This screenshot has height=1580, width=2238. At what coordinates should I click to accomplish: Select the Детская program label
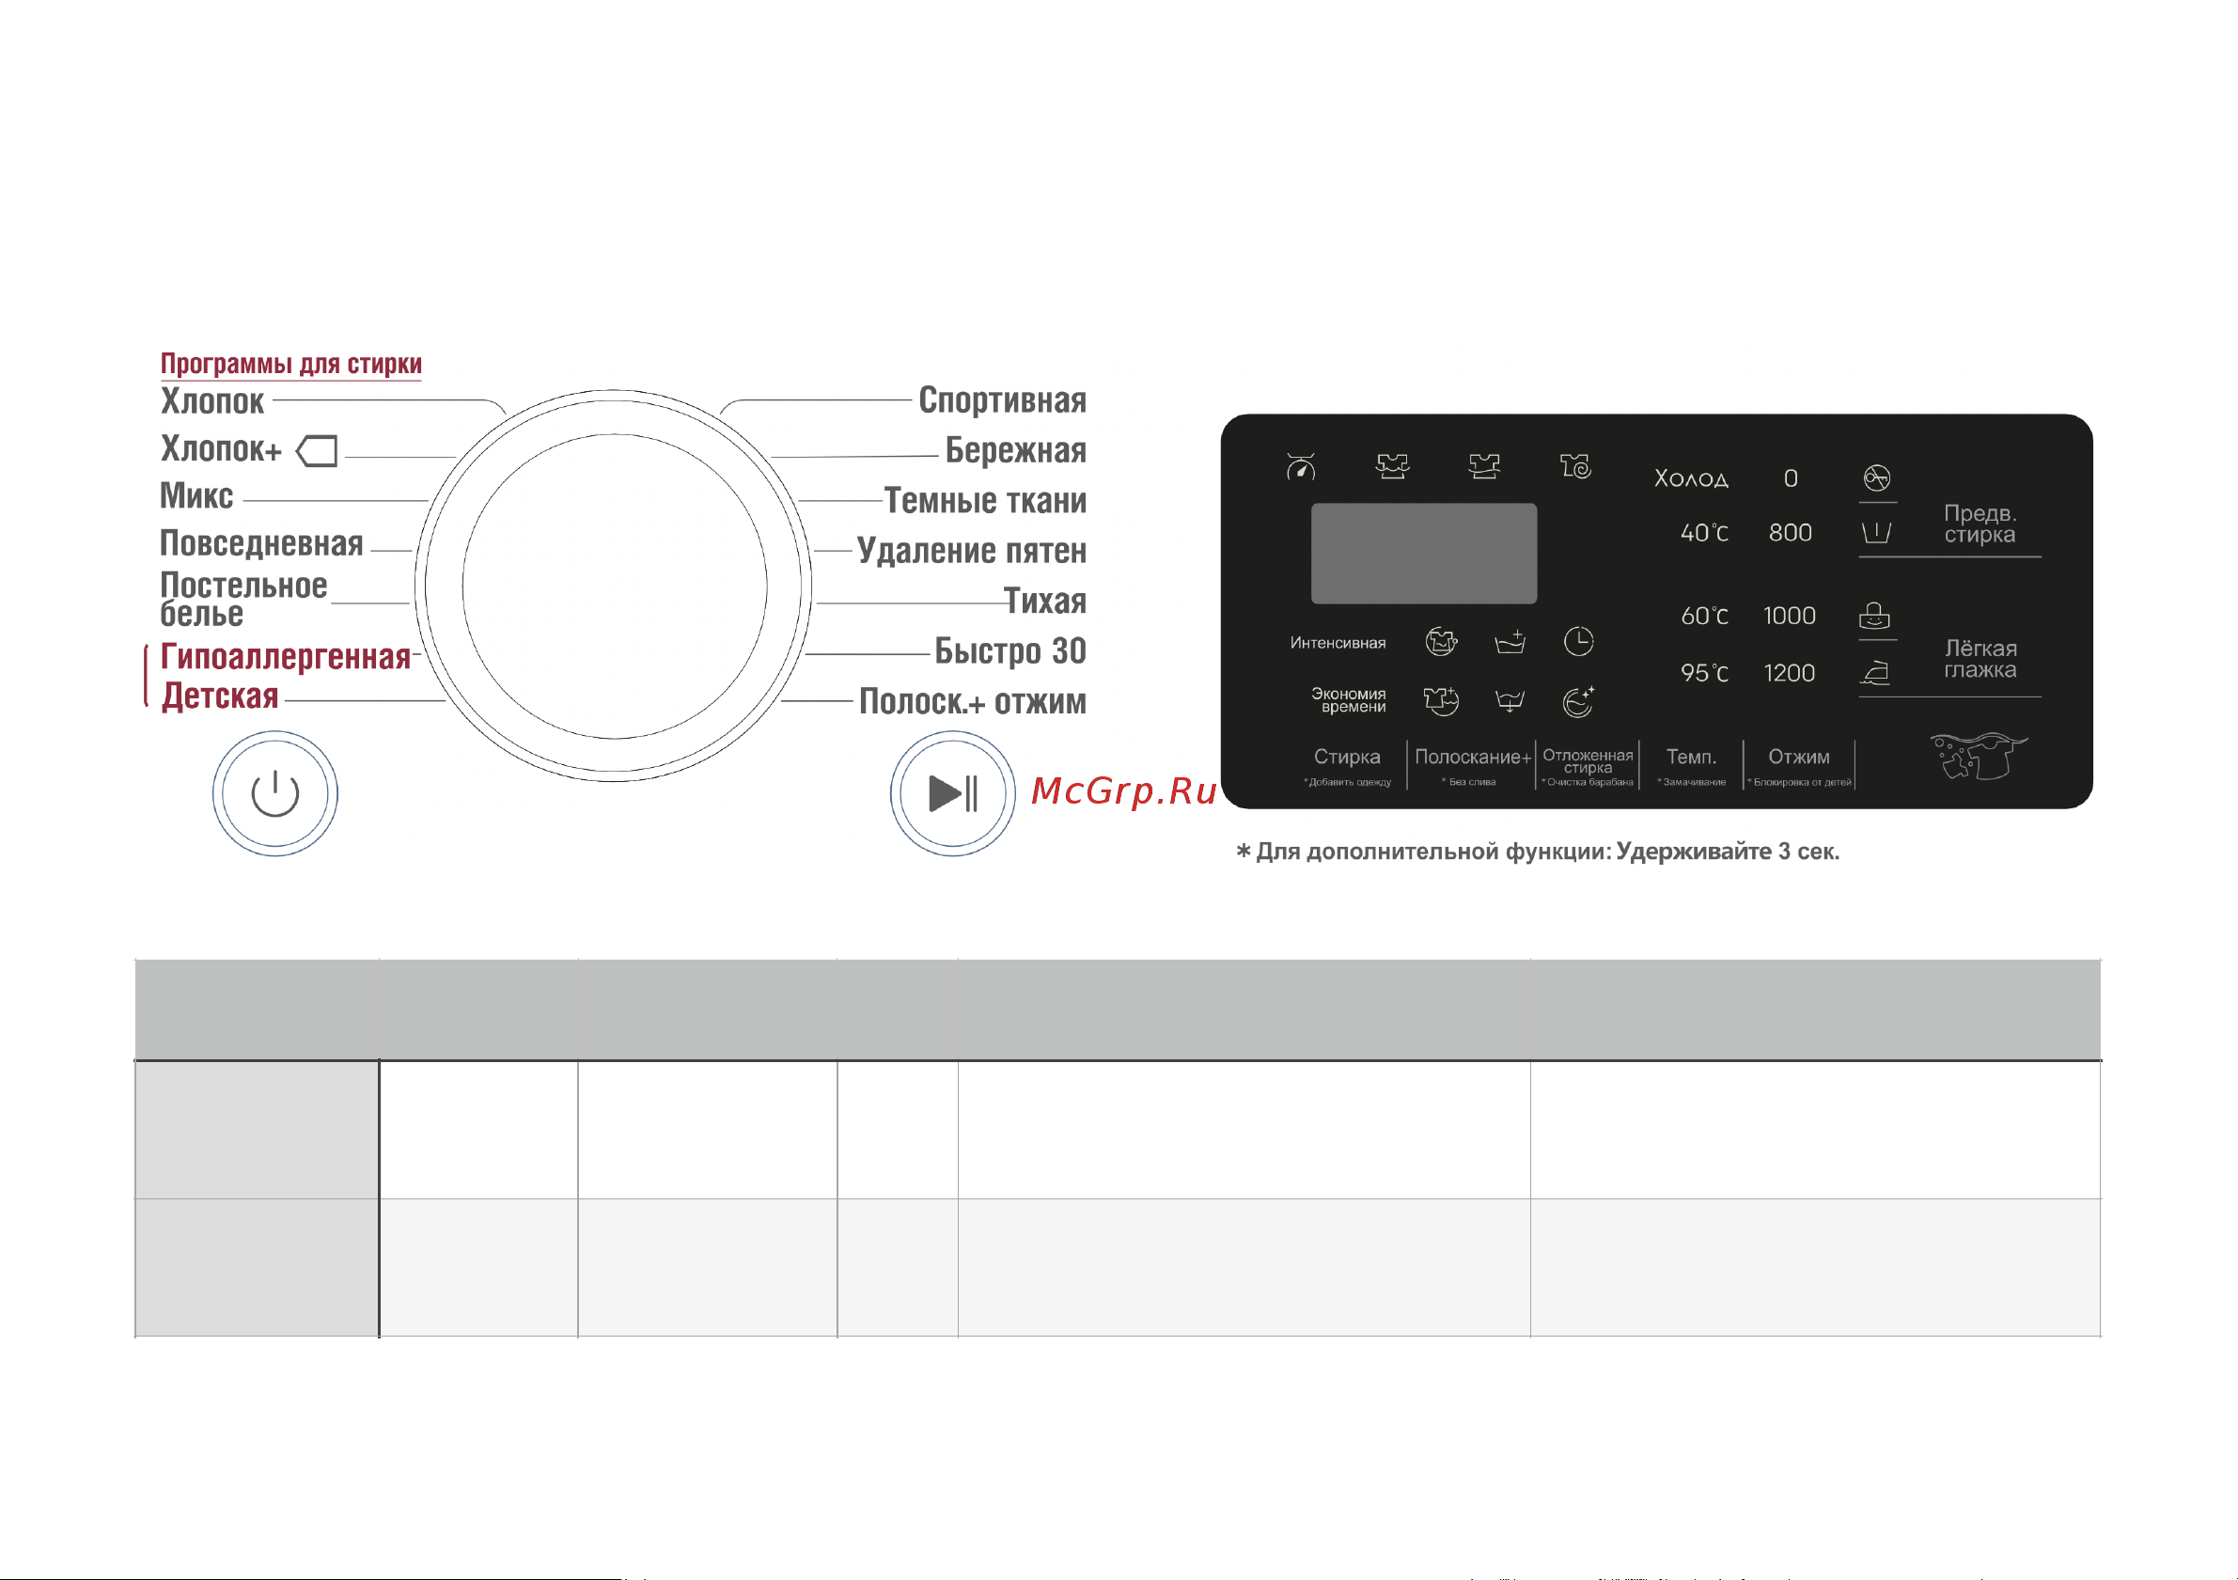pos(220,696)
